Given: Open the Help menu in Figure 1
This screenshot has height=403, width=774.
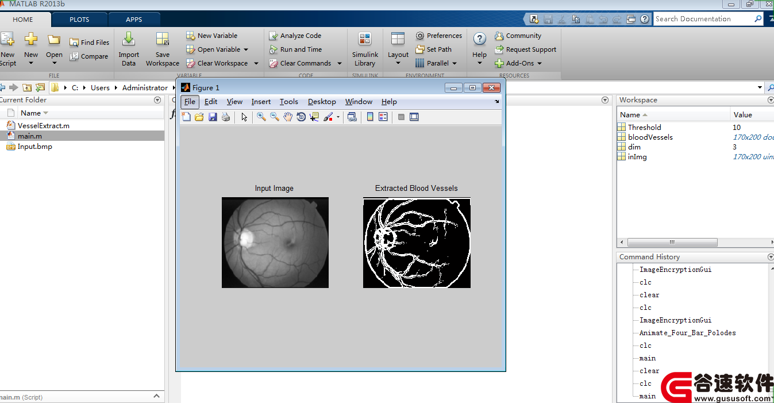Looking at the screenshot, I should pyautogui.click(x=389, y=102).
